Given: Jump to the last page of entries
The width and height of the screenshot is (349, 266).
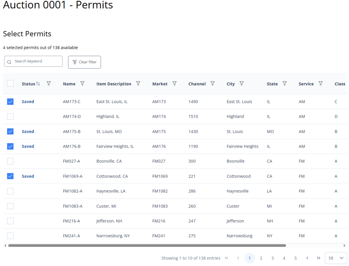Looking at the screenshot, I should [318, 258].
